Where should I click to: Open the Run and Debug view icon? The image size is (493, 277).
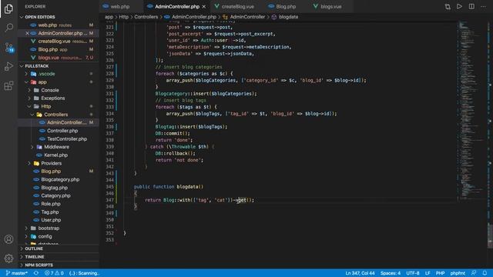pyautogui.click(x=8, y=66)
